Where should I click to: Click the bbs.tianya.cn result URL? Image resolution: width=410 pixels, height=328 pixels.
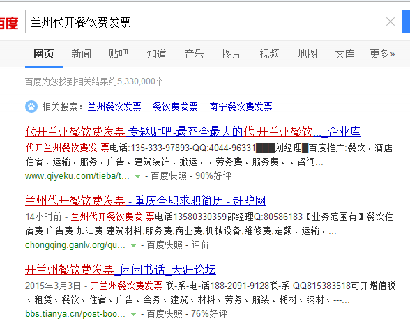[75, 314]
